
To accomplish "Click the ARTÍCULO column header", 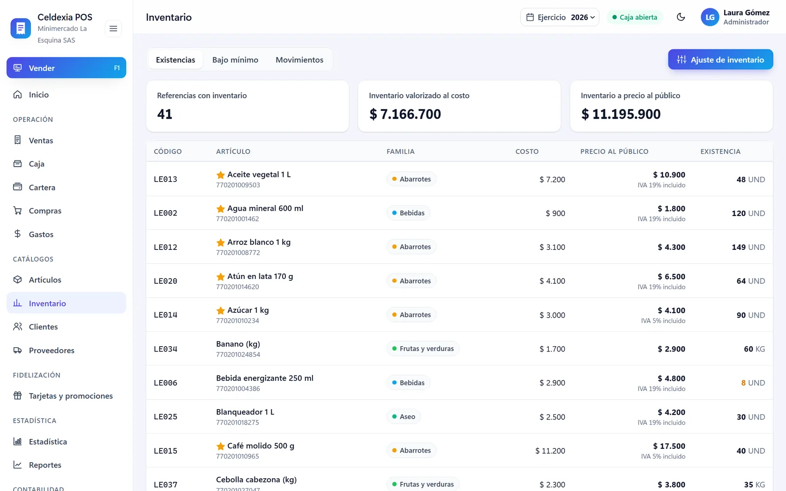I will coord(233,151).
